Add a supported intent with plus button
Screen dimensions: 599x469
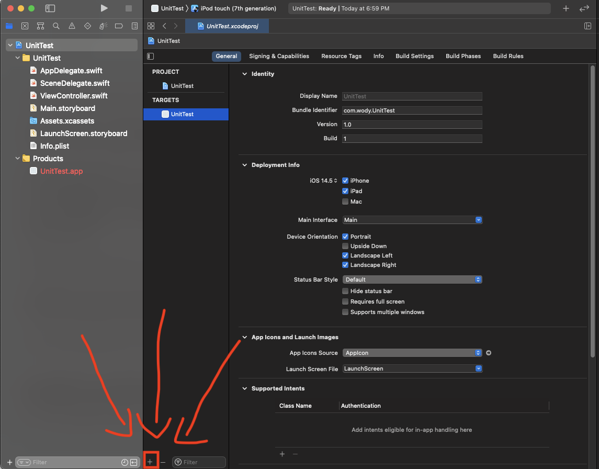[x=282, y=454]
